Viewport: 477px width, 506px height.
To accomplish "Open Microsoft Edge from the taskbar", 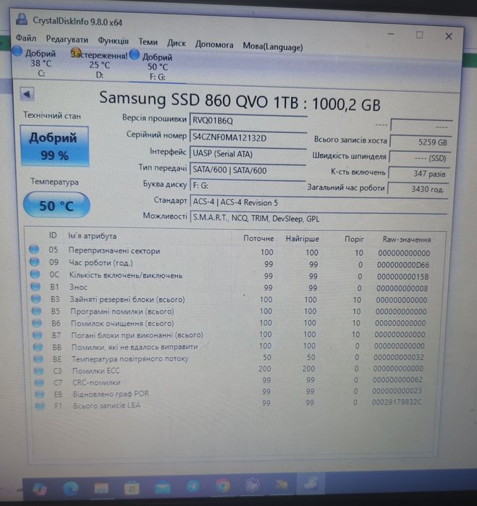I will (71, 489).
